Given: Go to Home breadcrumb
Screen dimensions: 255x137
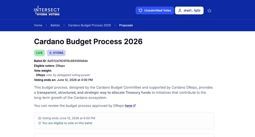Looking at the screenshot, I should (38, 25).
